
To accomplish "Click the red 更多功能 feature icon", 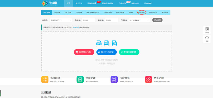I will 149,79.
